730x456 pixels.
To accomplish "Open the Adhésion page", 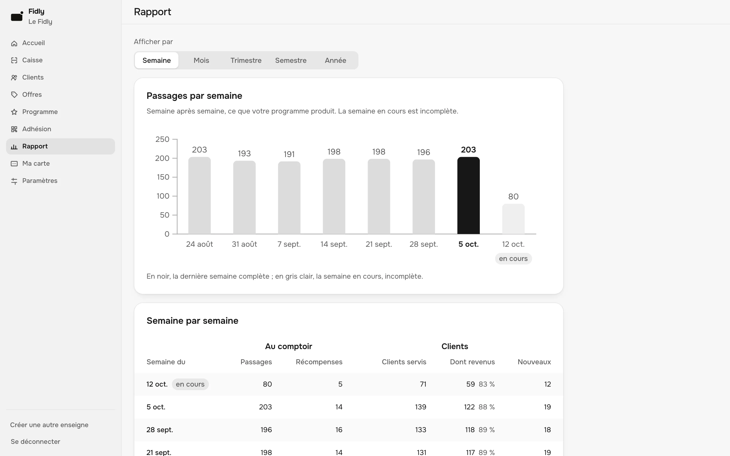I will 60,129.
